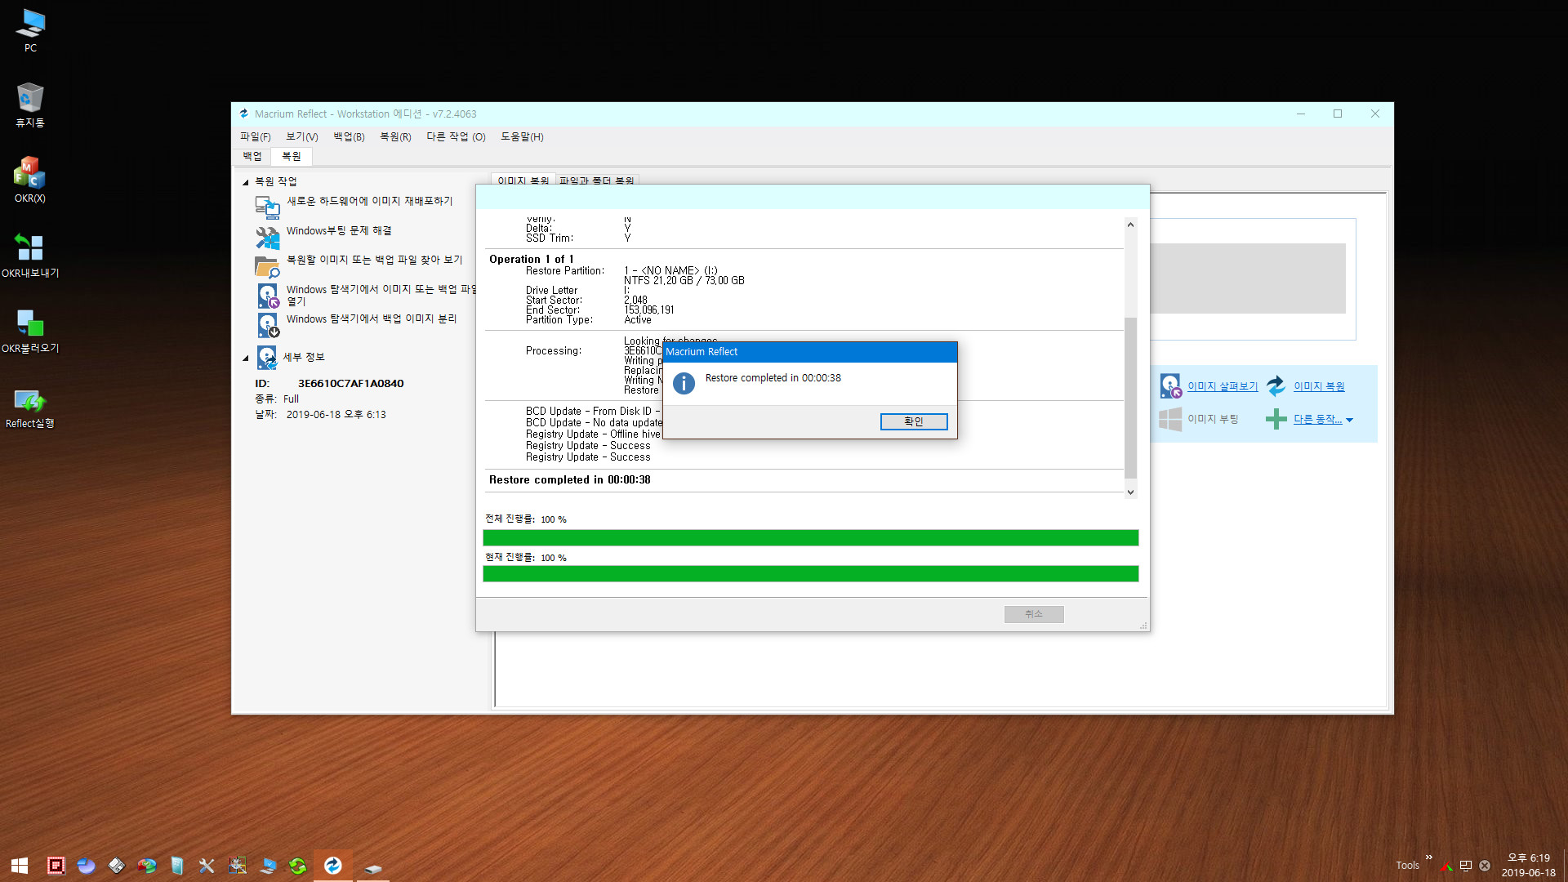Viewport: 1568px width, 882px height.
Task: Click the 'Restore completed in 00:00:38' log line
Action: 569,479
